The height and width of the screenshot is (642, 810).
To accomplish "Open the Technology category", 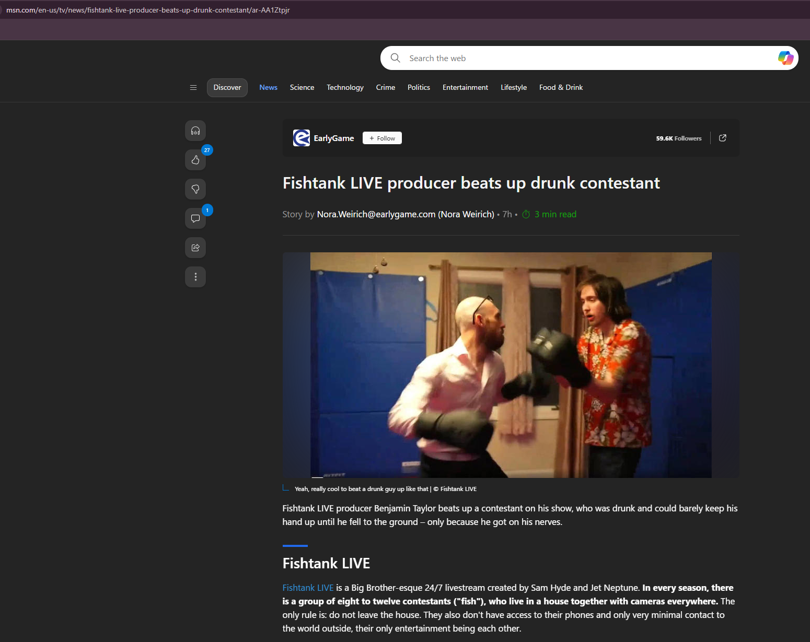I will tap(345, 88).
